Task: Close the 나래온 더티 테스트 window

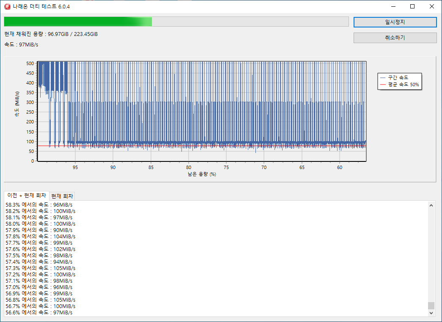Action: [432, 6]
